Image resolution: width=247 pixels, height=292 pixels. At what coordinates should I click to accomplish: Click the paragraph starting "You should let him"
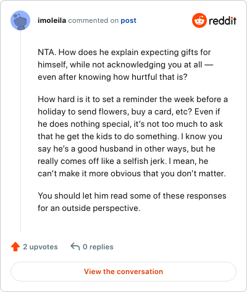(132, 202)
